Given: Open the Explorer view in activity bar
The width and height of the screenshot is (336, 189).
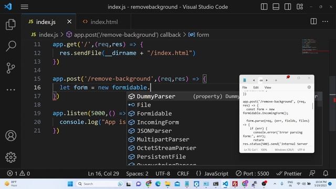Looking at the screenshot, I should 10,24.
